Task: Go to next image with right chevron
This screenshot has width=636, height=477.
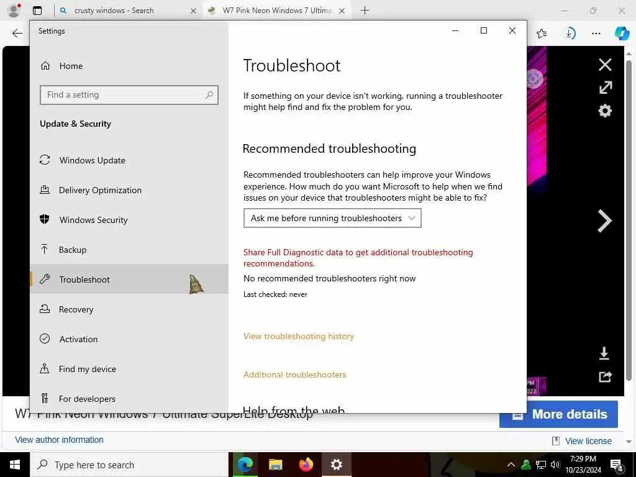Action: point(604,221)
